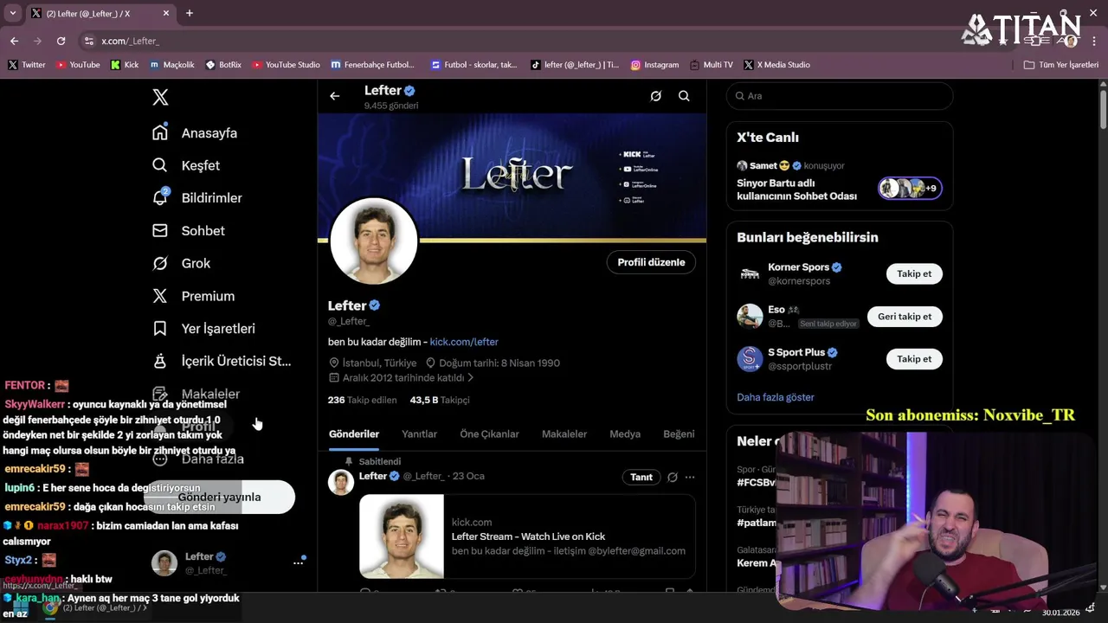Open the browser tab search dropdown

14,13
